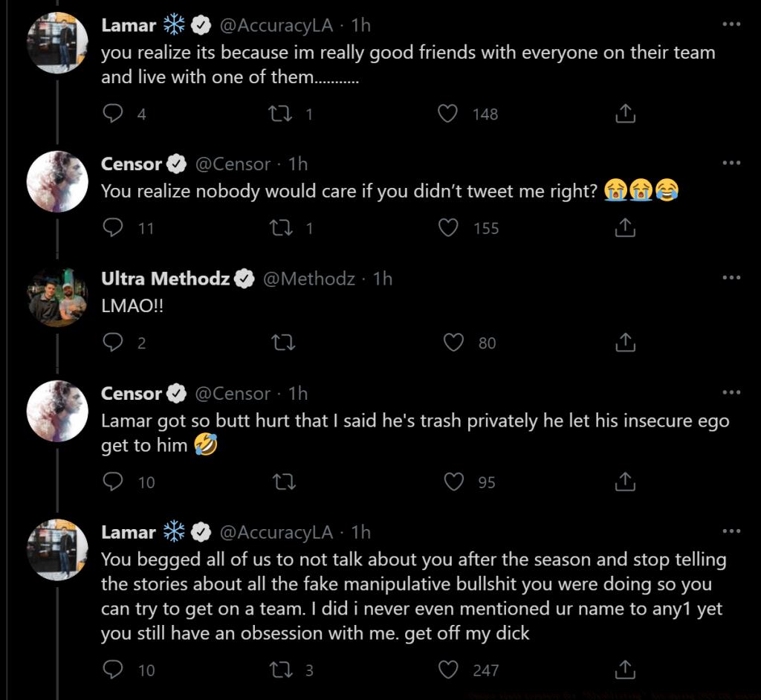Open more menu on Censor's "nobody would care" tweet
The image size is (761, 700).
[x=731, y=163]
